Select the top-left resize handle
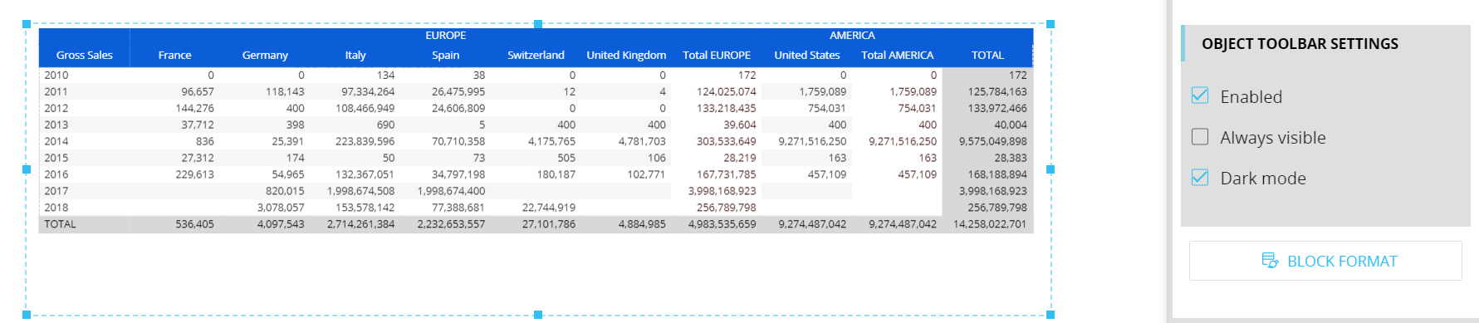1479x323 pixels. tap(27, 25)
